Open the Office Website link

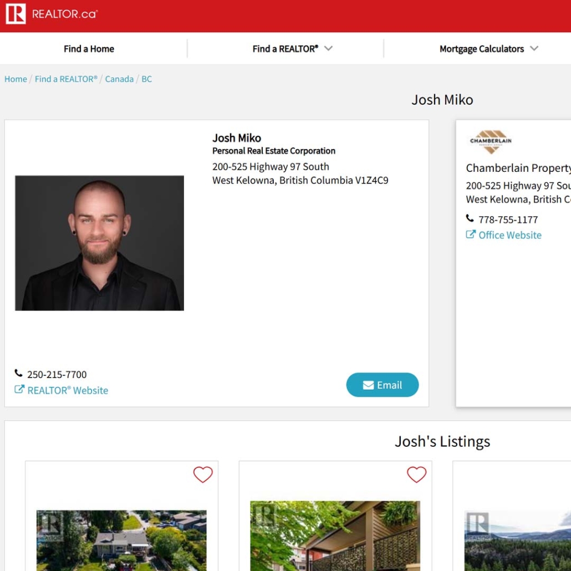(510, 235)
